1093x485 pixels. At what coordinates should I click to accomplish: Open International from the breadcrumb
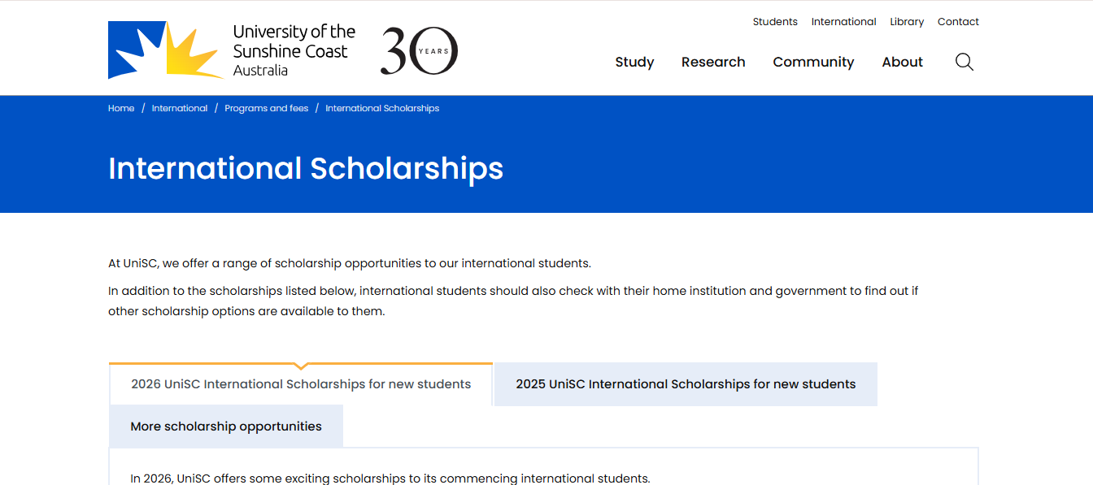(180, 107)
